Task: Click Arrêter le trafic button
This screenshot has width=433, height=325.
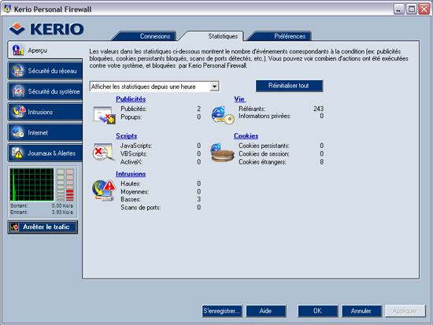Action: pos(43,227)
